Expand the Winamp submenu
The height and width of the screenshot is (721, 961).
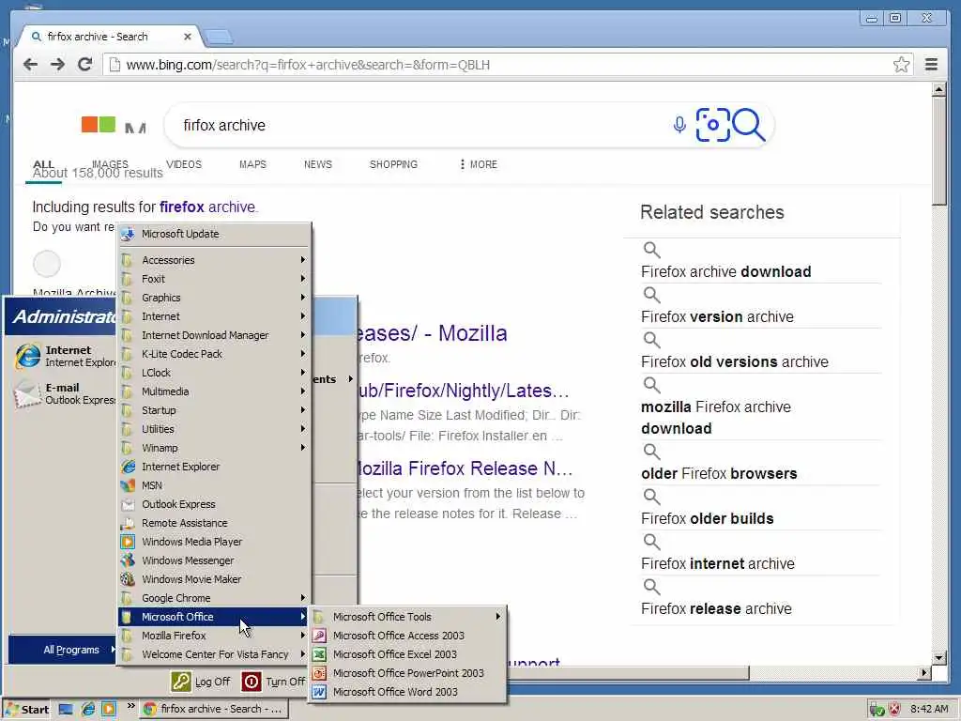click(x=215, y=448)
